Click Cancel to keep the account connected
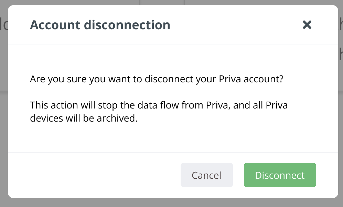343x207 pixels. pyautogui.click(x=206, y=175)
